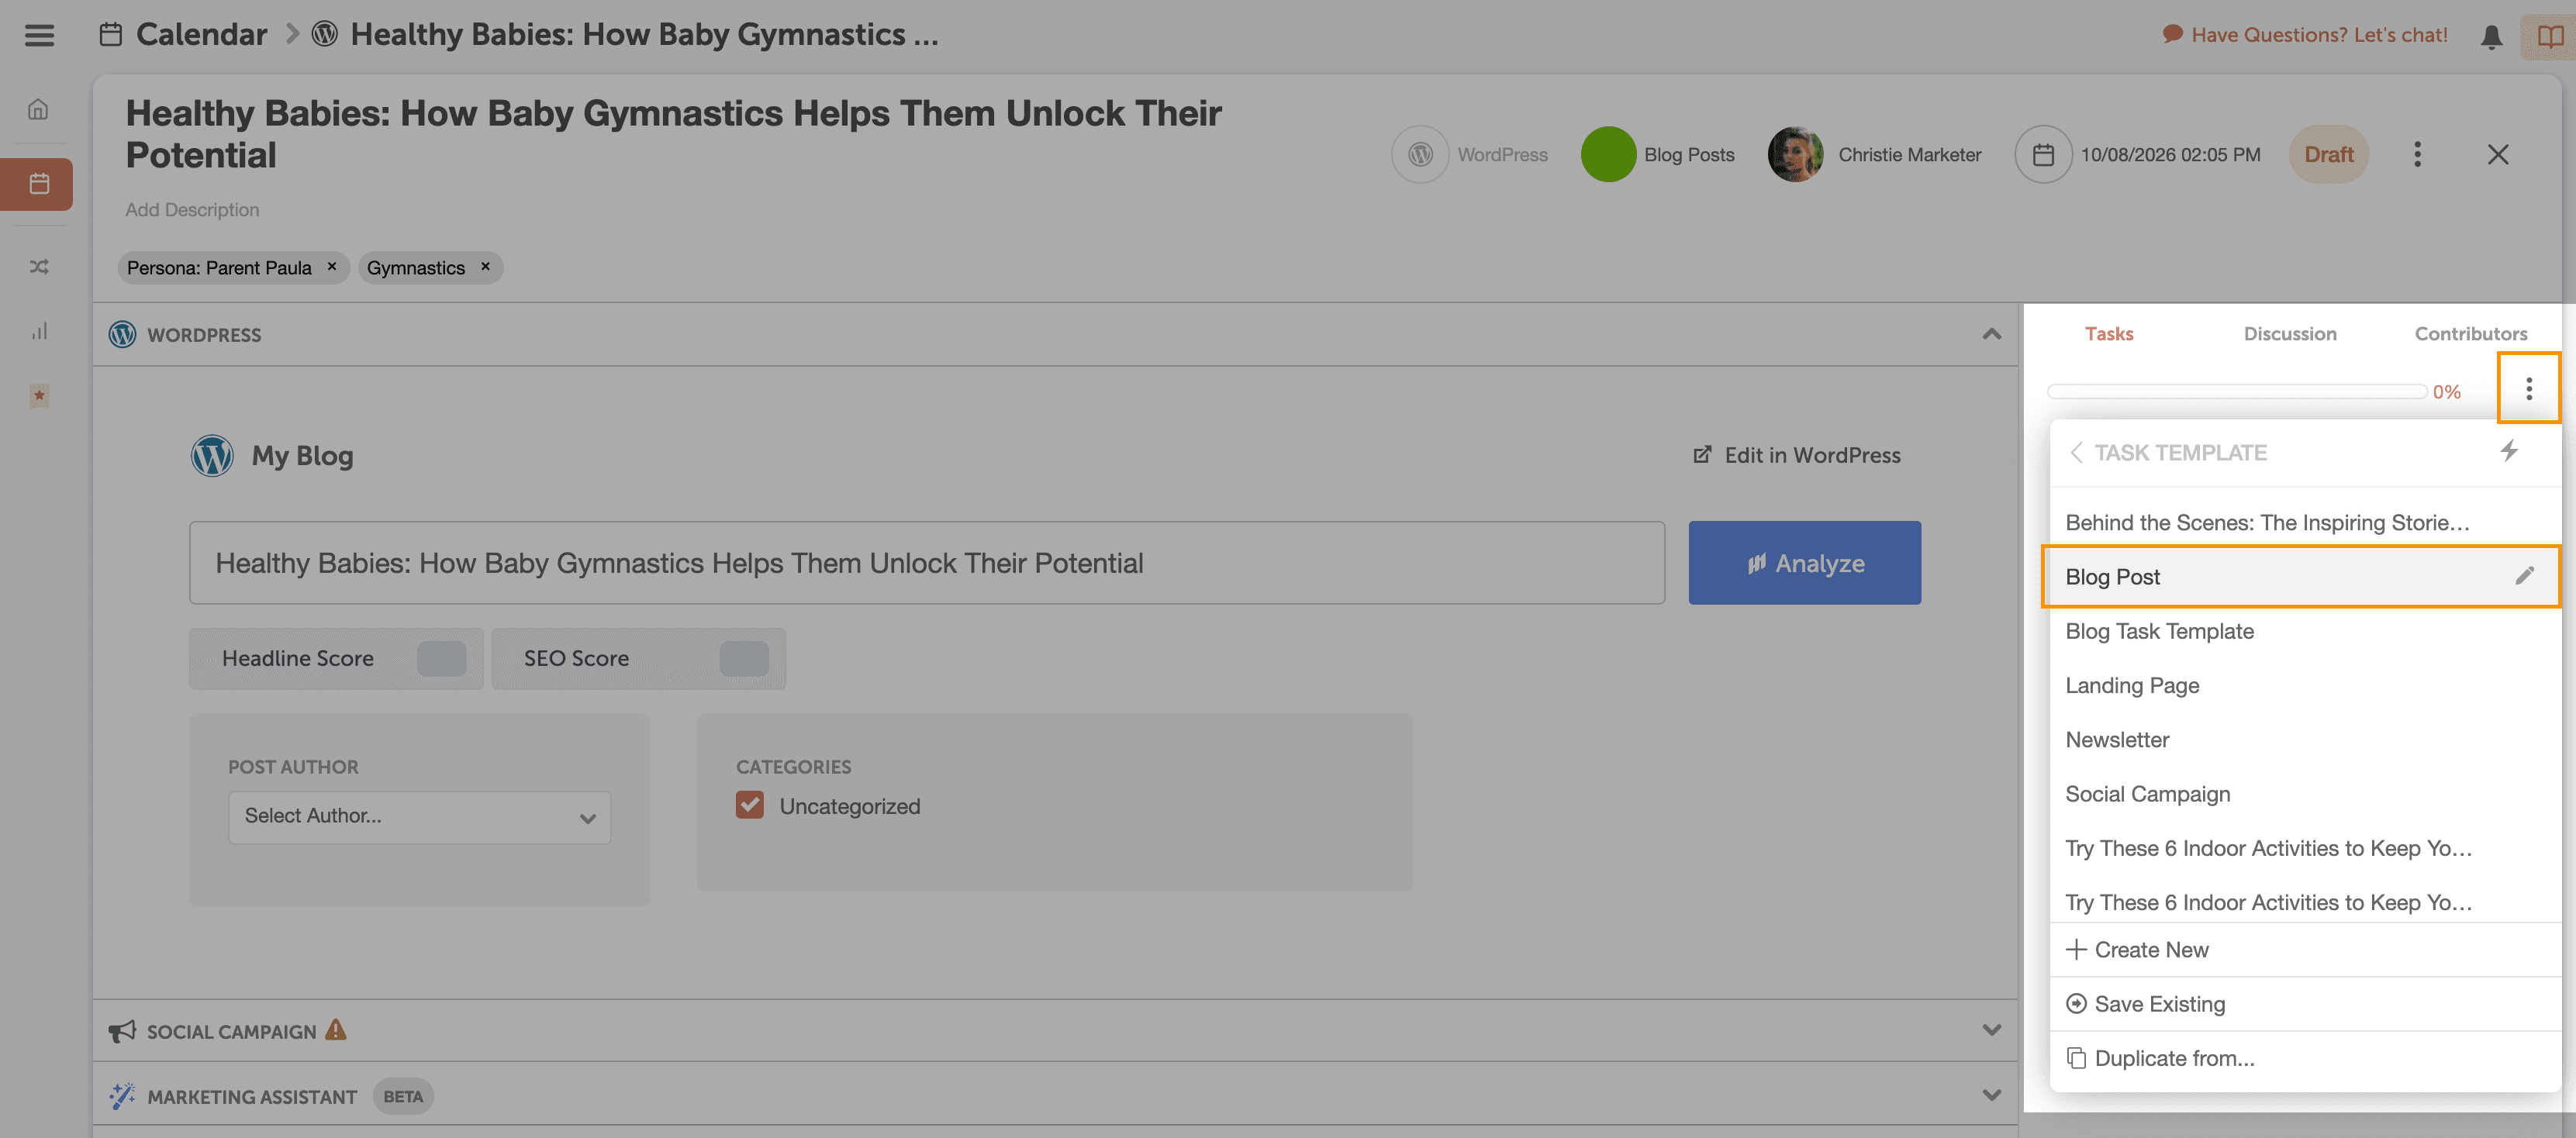Click the pencil icon beside Blog Post
The width and height of the screenshot is (2576, 1138).
[2524, 576]
